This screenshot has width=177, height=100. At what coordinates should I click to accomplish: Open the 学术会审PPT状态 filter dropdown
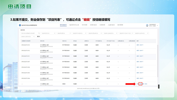pos(126,33)
